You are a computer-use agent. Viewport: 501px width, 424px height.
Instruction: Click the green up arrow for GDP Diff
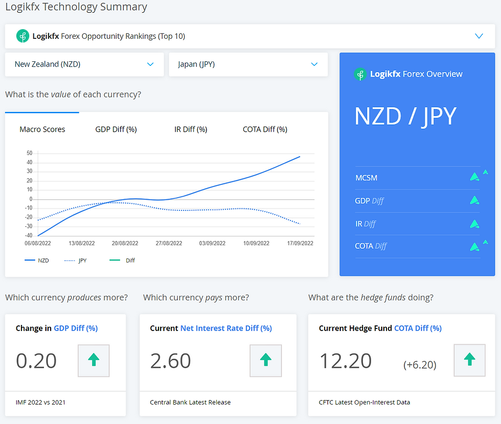[x=94, y=361]
